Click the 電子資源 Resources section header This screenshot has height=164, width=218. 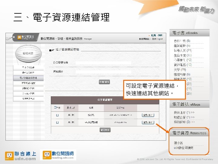click(189, 133)
